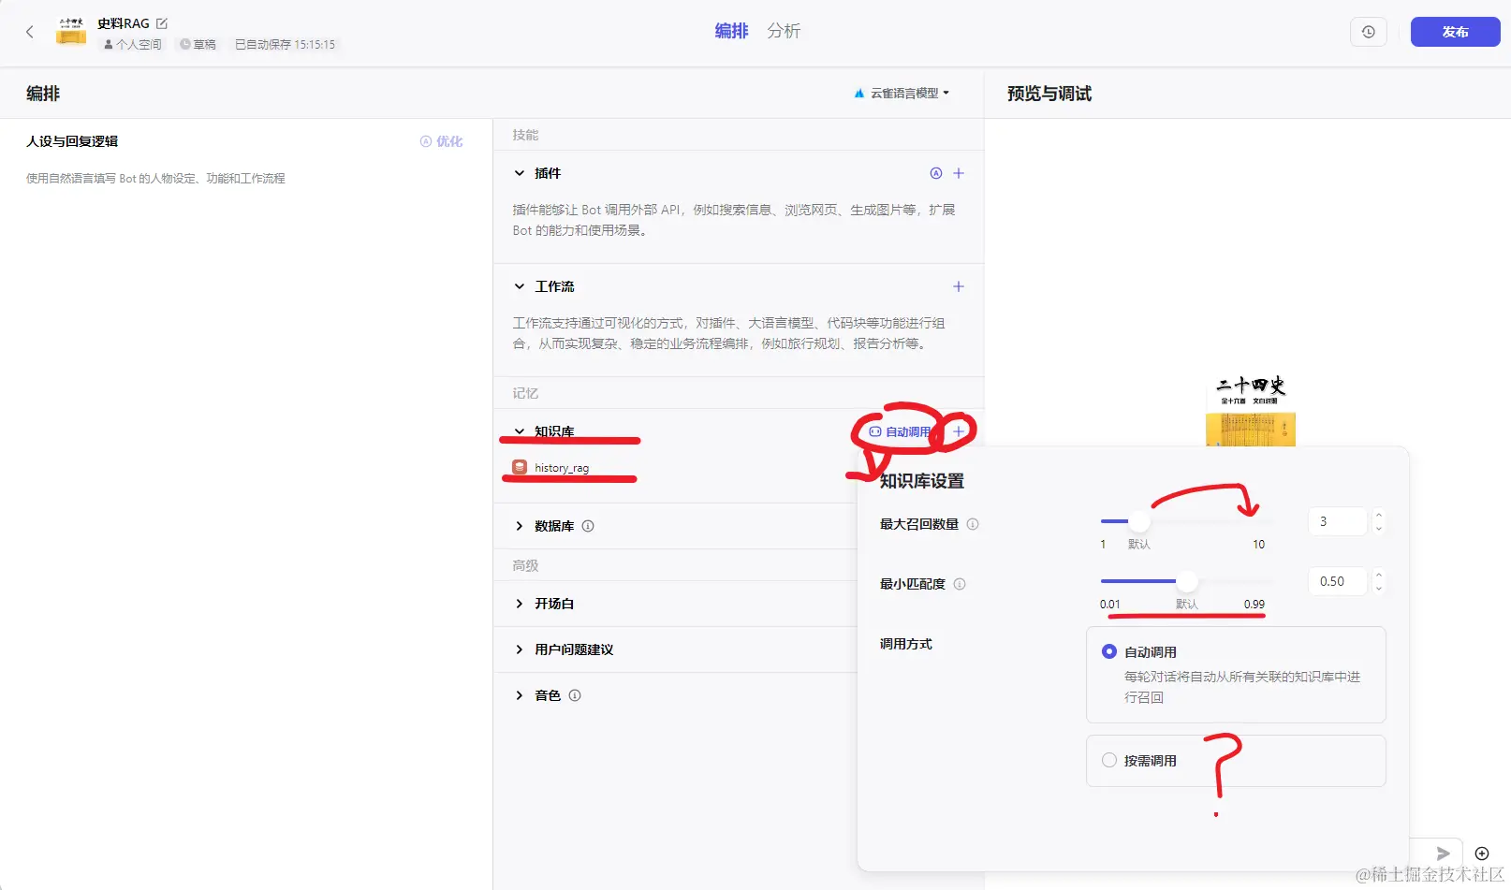
Task: Click the history_rag database icon
Action: click(x=520, y=467)
